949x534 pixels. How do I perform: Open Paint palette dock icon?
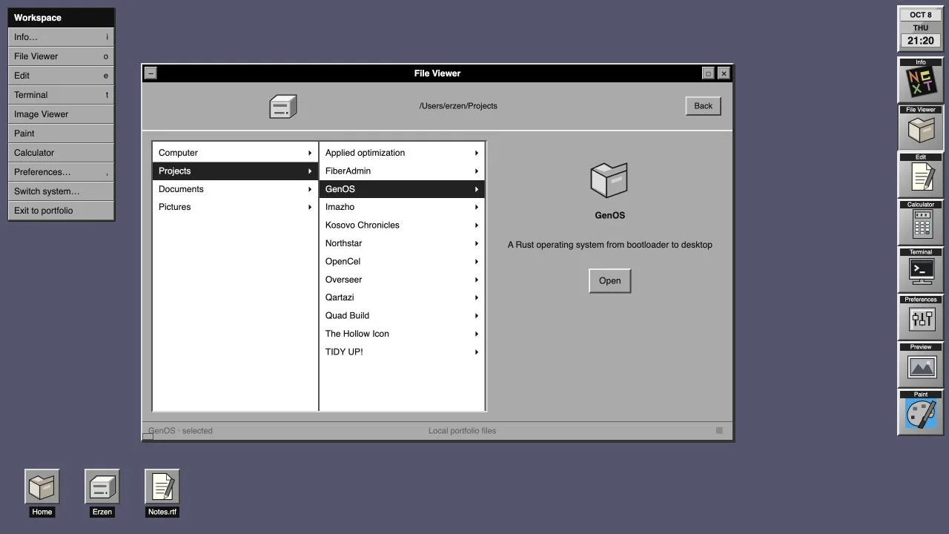pyautogui.click(x=921, y=412)
